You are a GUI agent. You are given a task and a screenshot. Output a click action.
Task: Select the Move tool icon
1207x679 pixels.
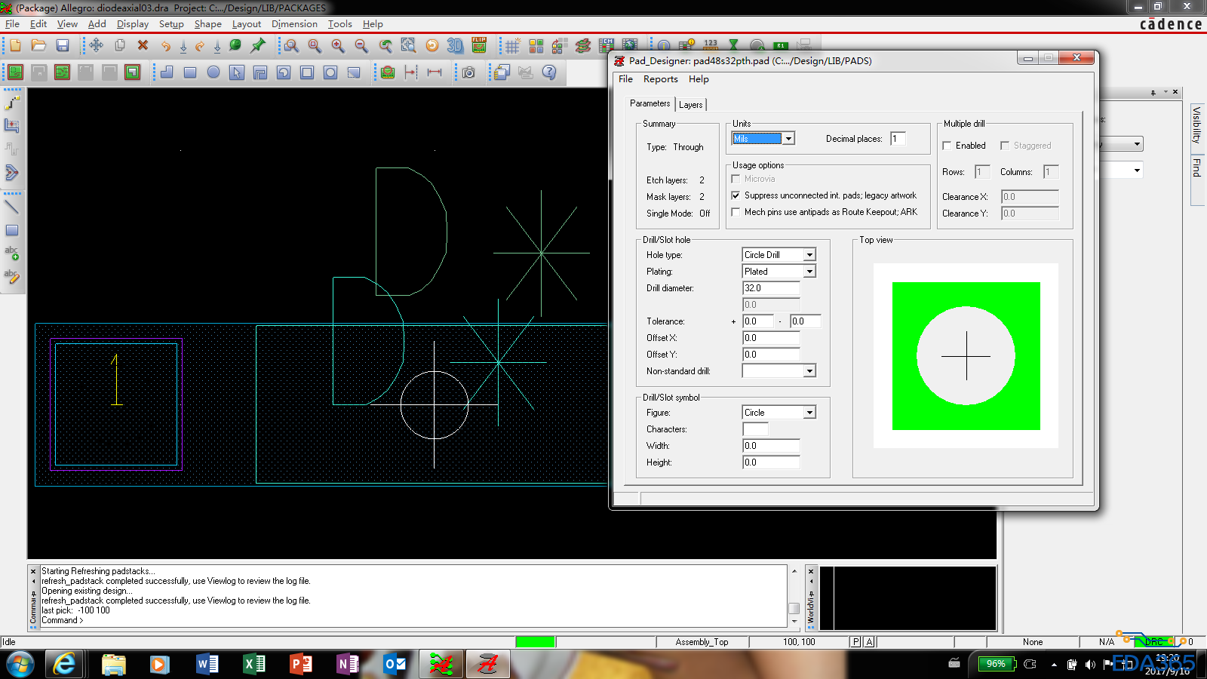click(96, 46)
